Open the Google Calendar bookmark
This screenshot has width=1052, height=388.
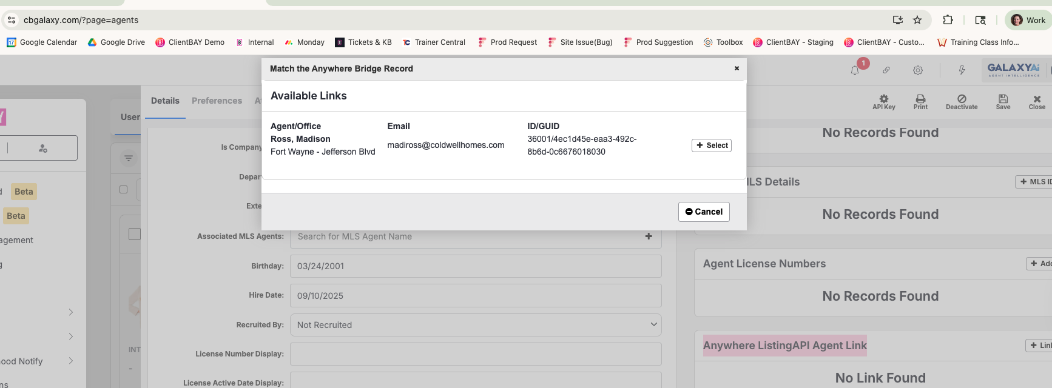coord(42,42)
